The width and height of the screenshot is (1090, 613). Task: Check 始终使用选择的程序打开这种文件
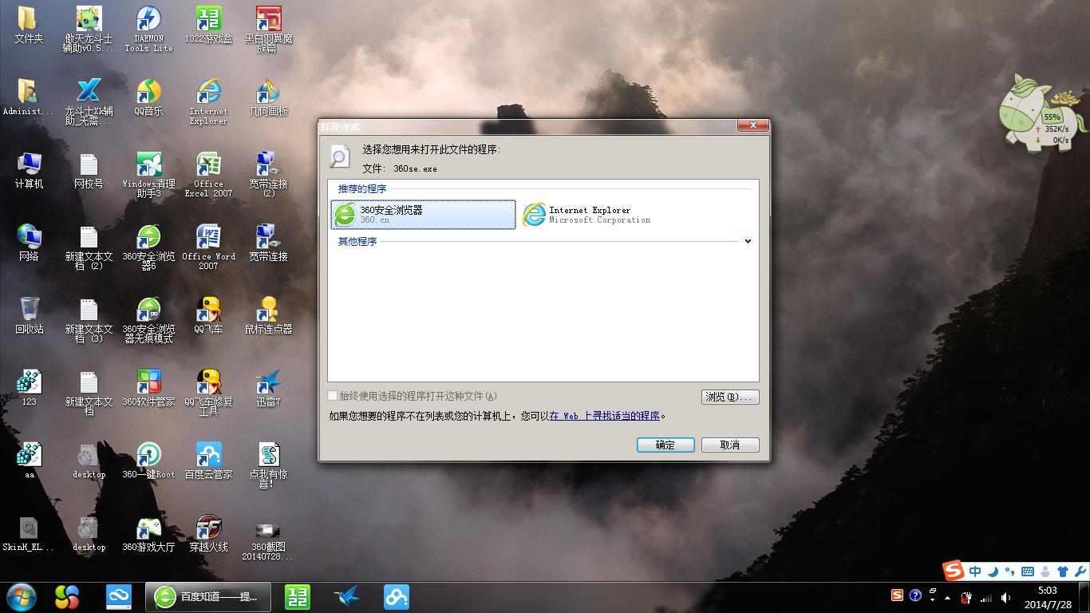pyautogui.click(x=332, y=395)
